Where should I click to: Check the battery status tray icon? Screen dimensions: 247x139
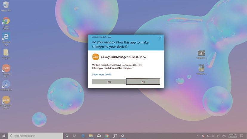[x=208, y=136]
